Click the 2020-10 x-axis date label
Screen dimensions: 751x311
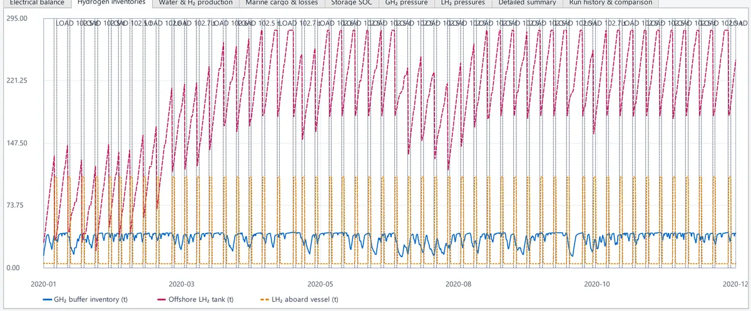point(596,284)
